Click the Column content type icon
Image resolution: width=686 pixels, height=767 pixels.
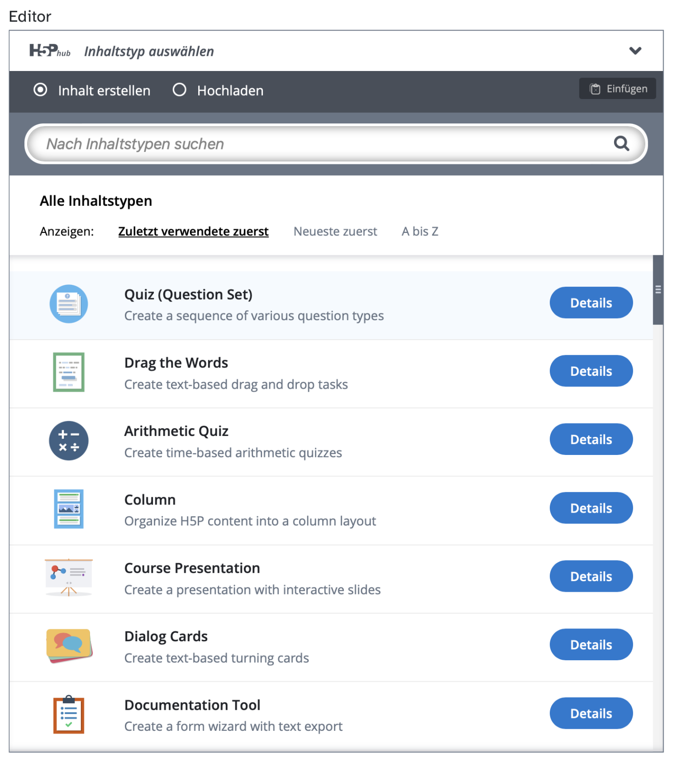click(69, 509)
